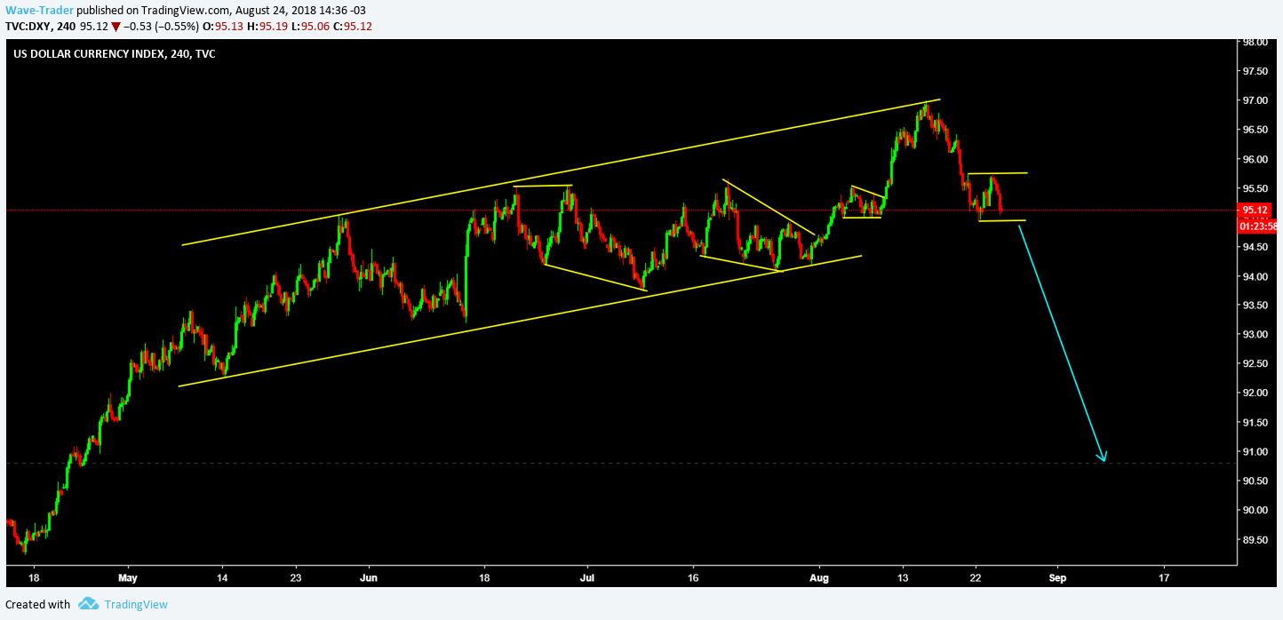The height and width of the screenshot is (620, 1283).
Task: Click the 'O:95.13' open value in header
Action: [221, 26]
